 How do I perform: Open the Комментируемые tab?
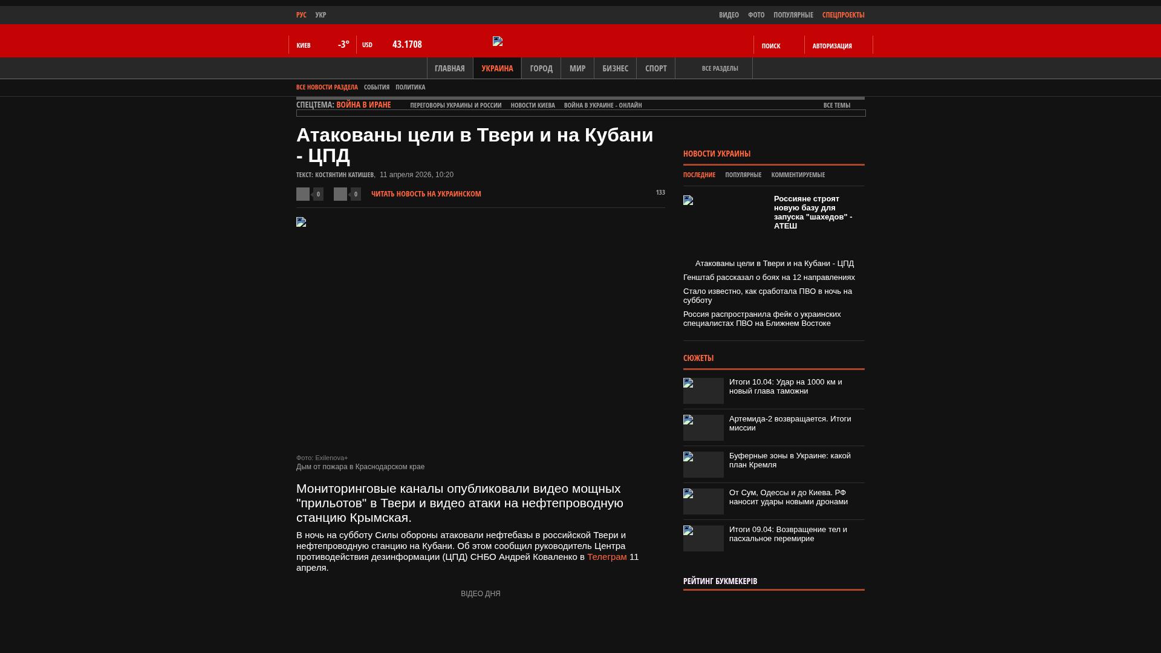click(x=798, y=175)
